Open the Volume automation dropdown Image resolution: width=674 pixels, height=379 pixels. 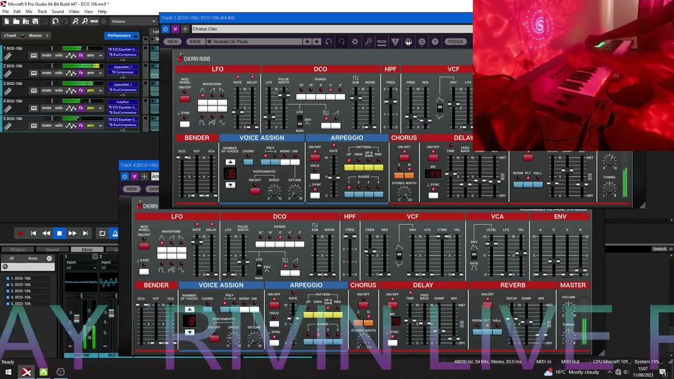pyautogui.click(x=133, y=21)
